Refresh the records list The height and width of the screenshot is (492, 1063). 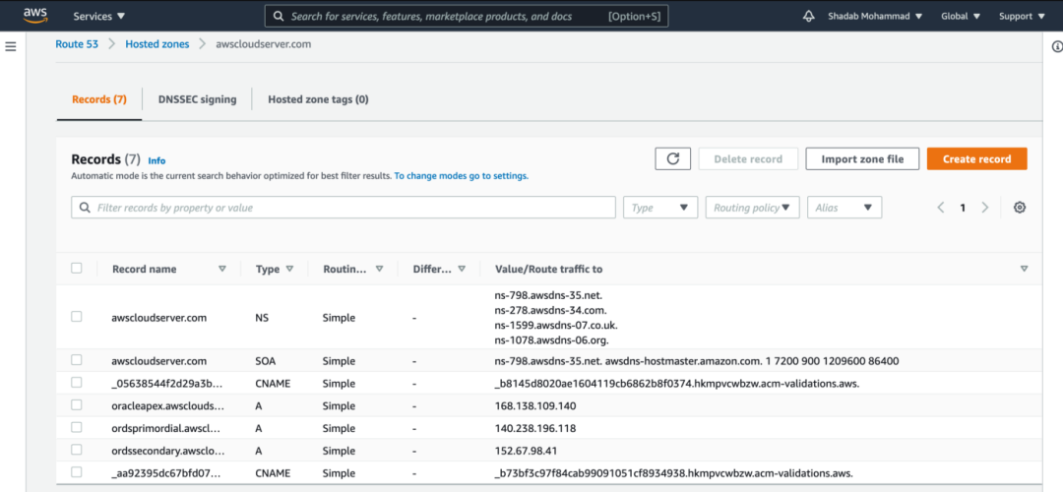tap(672, 158)
